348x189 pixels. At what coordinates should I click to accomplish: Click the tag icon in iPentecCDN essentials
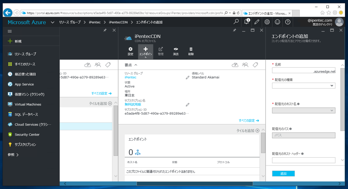[x=255, y=65]
